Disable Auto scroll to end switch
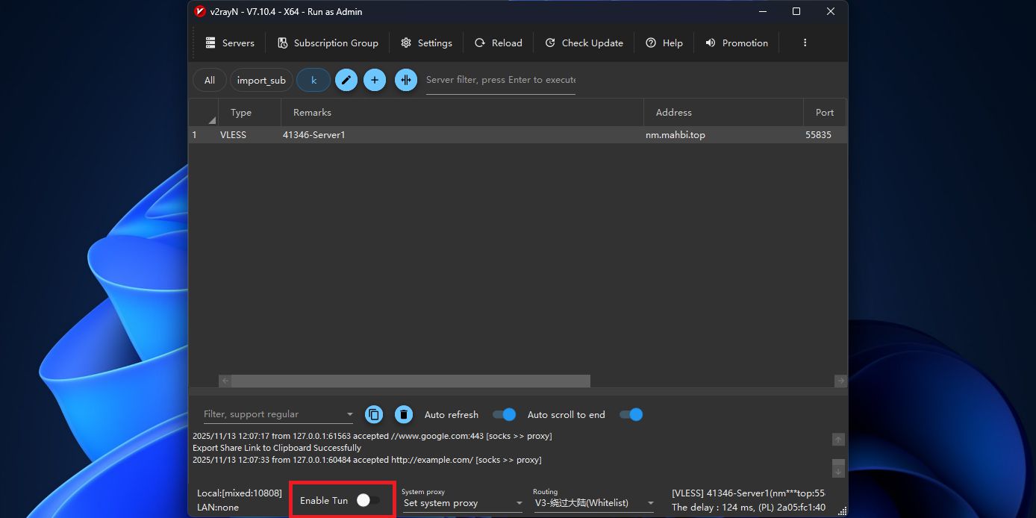The height and width of the screenshot is (518, 1036). (631, 415)
